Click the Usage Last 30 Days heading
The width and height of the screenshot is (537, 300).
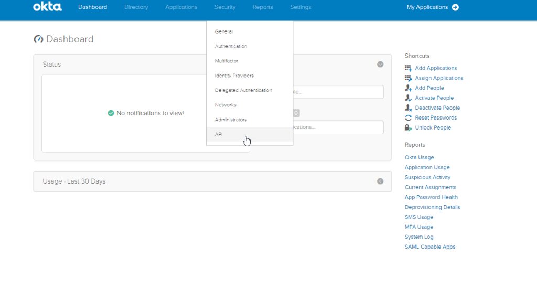[74, 181]
